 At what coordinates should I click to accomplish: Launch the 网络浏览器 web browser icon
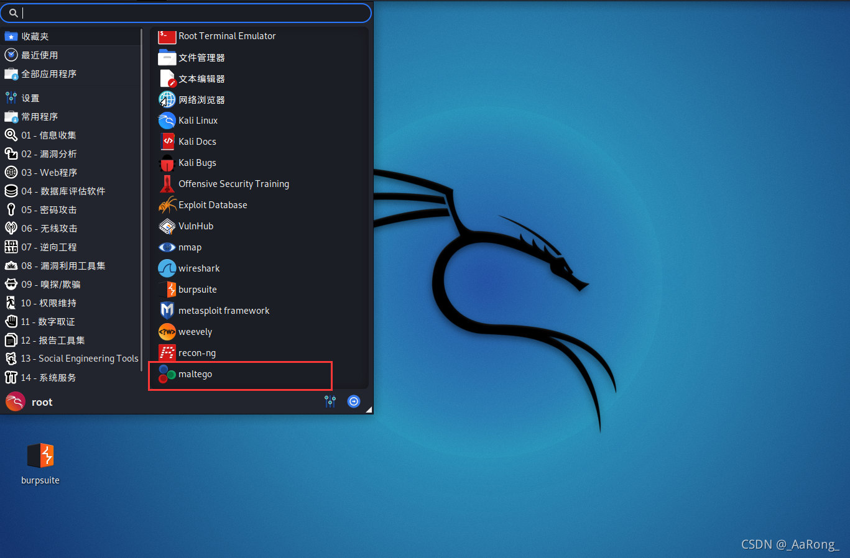167,99
